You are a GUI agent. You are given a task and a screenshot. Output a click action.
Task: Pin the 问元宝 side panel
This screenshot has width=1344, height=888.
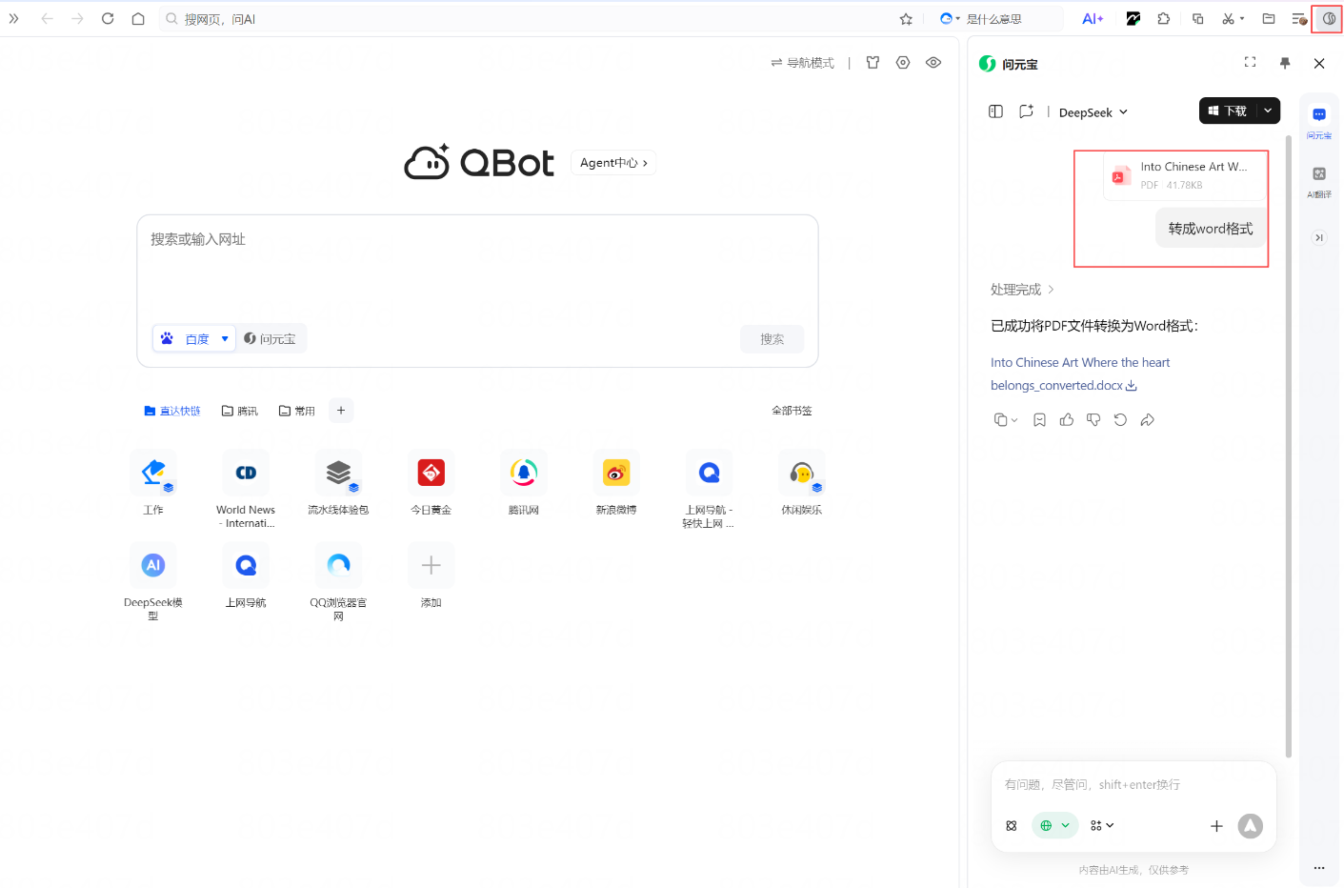coord(1285,63)
